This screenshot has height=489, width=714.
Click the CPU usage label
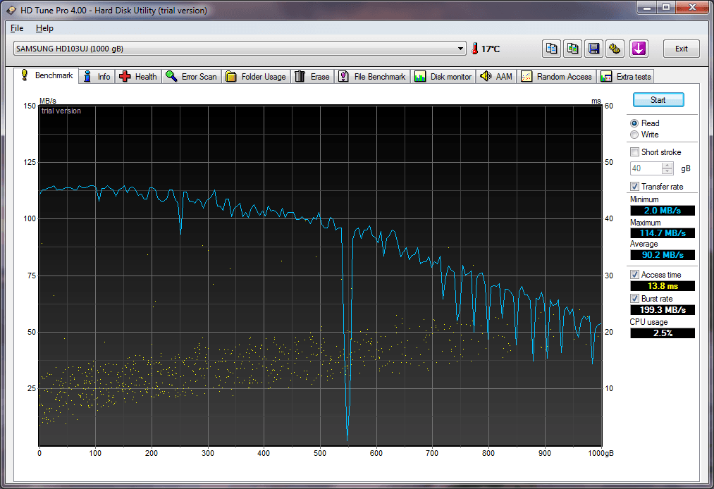pyautogui.click(x=648, y=322)
